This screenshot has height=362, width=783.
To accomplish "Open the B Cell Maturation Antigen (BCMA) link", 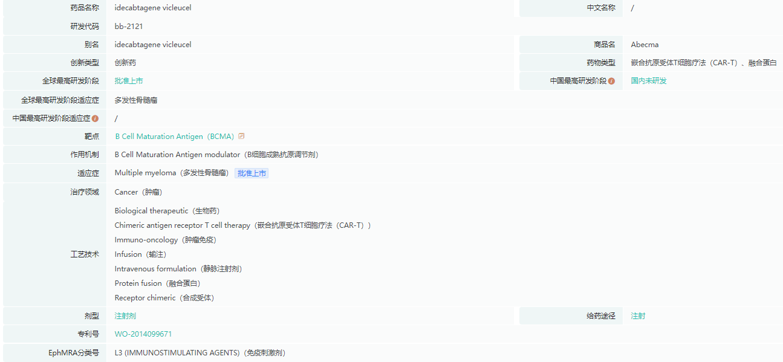I will coord(175,137).
